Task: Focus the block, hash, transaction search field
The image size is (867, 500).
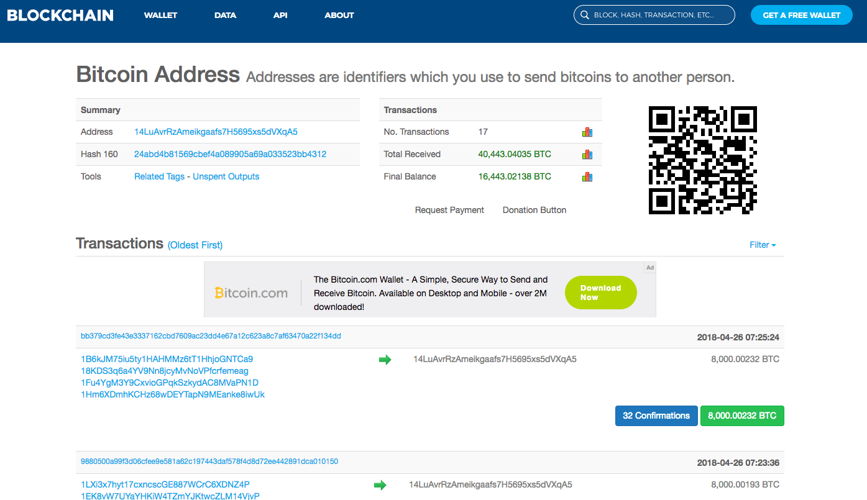Action: tap(654, 15)
